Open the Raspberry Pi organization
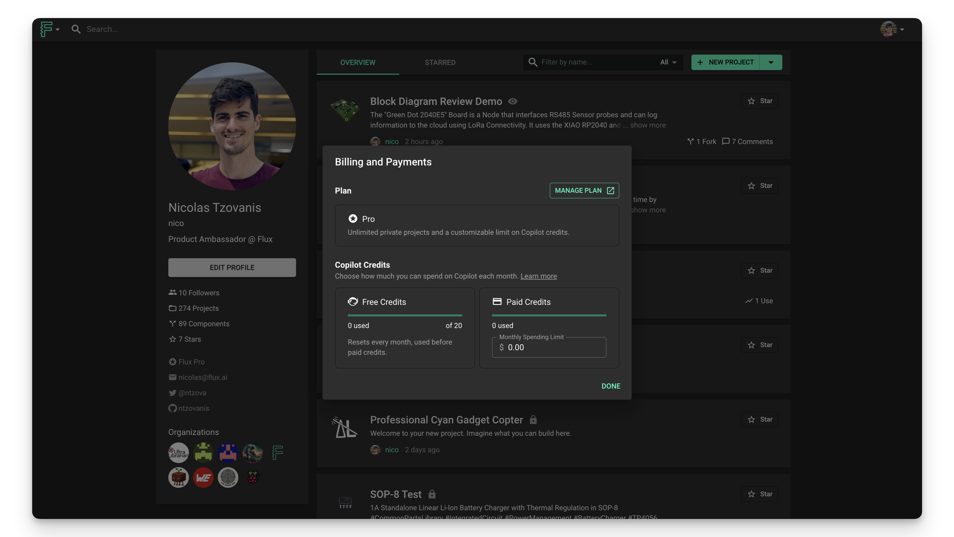This screenshot has height=537, width=954. coord(253,477)
